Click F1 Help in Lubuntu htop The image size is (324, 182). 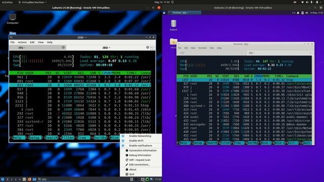click(17, 138)
